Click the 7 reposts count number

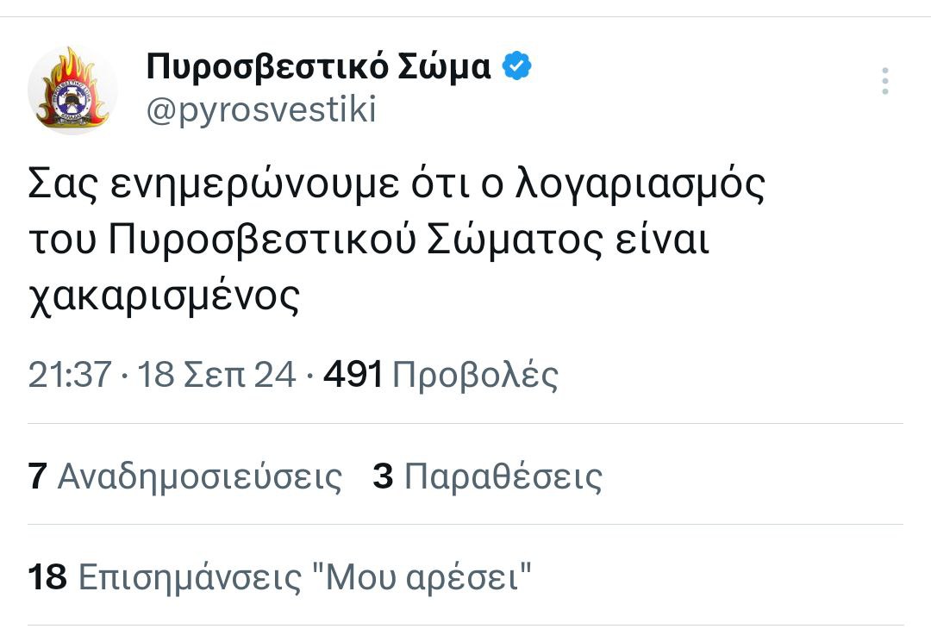[x=37, y=476]
